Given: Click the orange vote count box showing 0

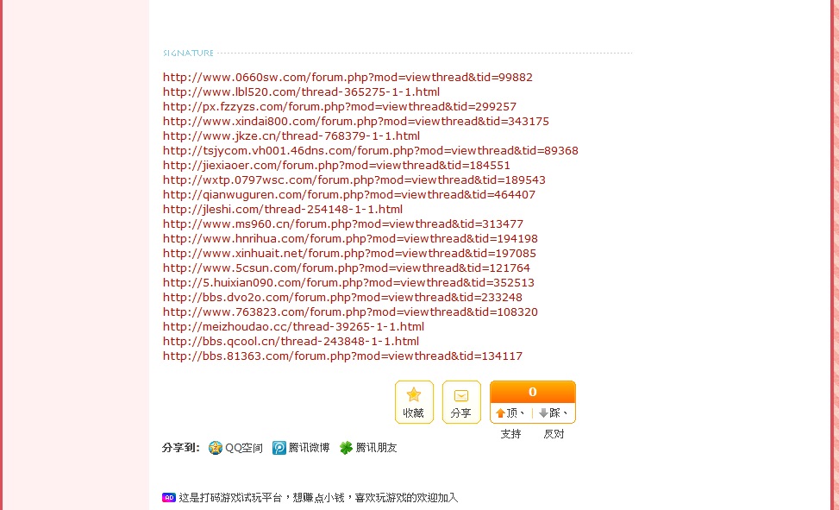Looking at the screenshot, I should (x=532, y=392).
